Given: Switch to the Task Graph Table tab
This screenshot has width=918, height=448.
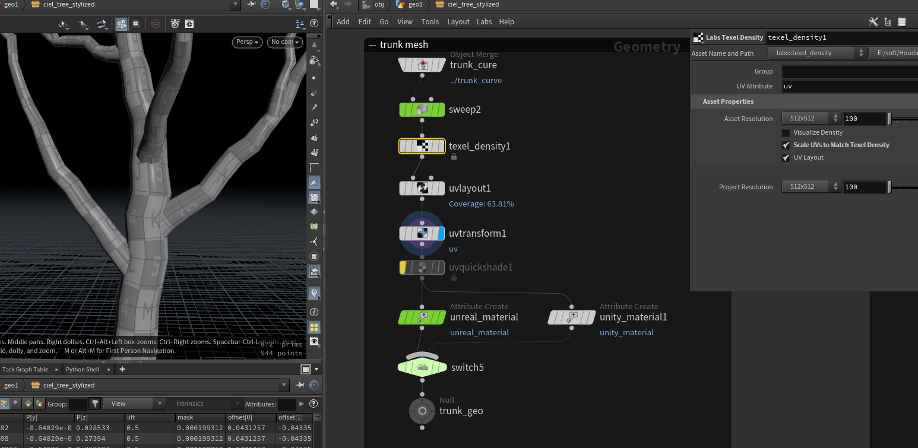Looking at the screenshot, I should [x=25, y=369].
